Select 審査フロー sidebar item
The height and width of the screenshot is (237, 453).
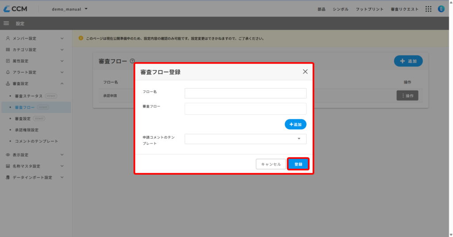pyautogui.click(x=36, y=107)
